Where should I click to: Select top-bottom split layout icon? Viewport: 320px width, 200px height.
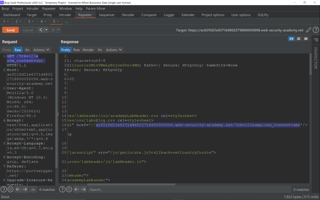pos(299,39)
